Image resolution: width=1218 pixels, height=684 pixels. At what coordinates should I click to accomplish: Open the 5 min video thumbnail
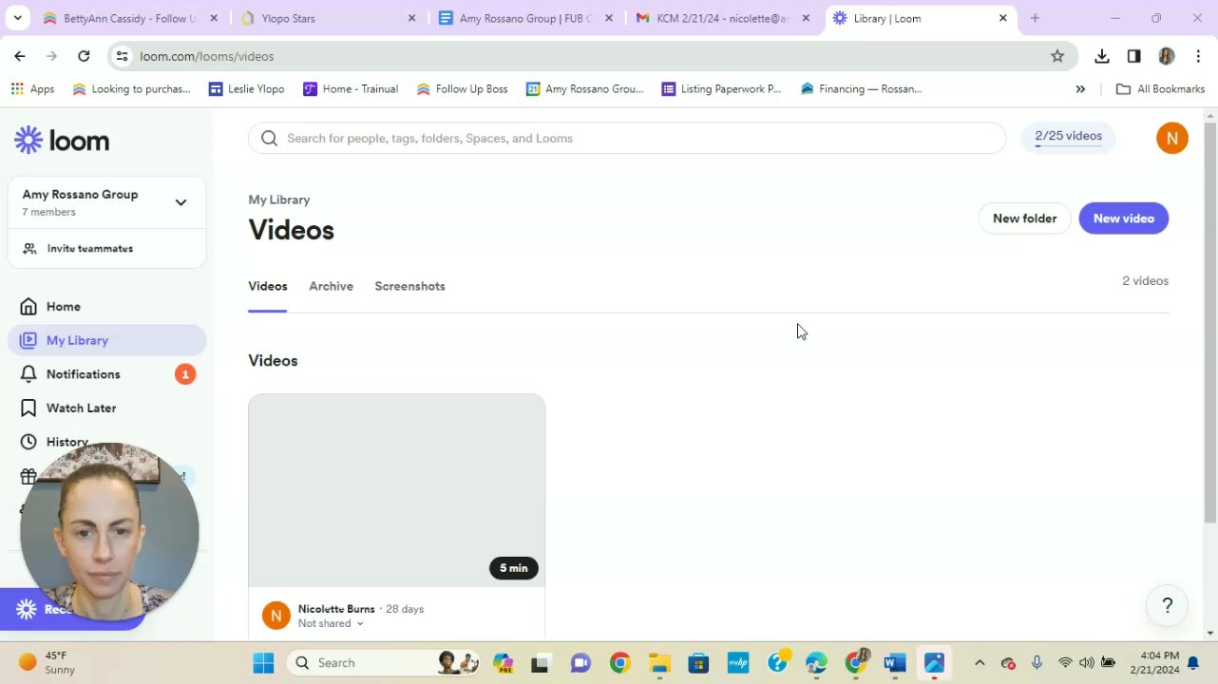tap(396, 490)
